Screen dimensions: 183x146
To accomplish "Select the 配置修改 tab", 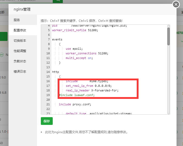I will pyautogui.click(x=20, y=30).
